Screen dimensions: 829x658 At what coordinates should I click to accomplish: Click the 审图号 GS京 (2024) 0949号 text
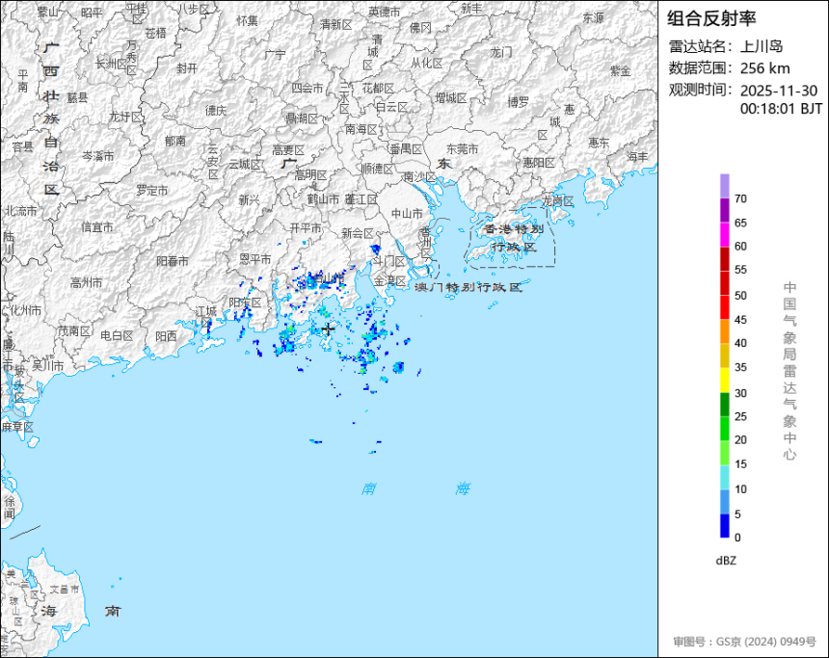(744, 642)
